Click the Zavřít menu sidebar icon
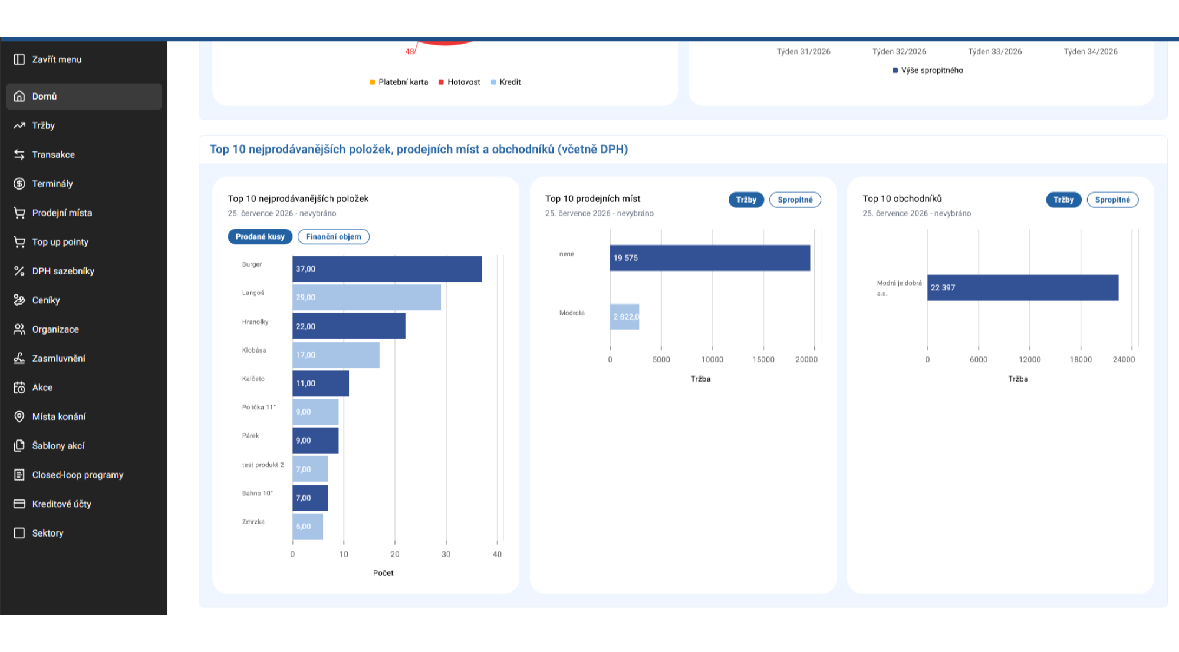This screenshot has height=652, width=1179. [x=19, y=59]
